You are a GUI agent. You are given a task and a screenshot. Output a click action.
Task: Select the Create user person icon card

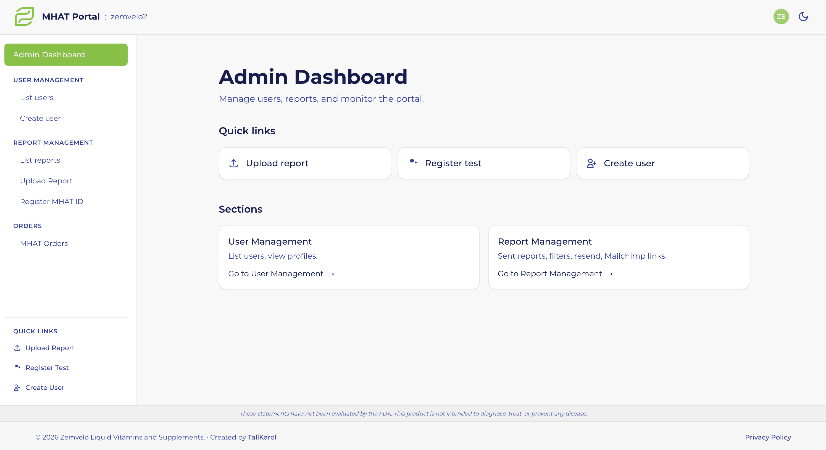pos(592,163)
